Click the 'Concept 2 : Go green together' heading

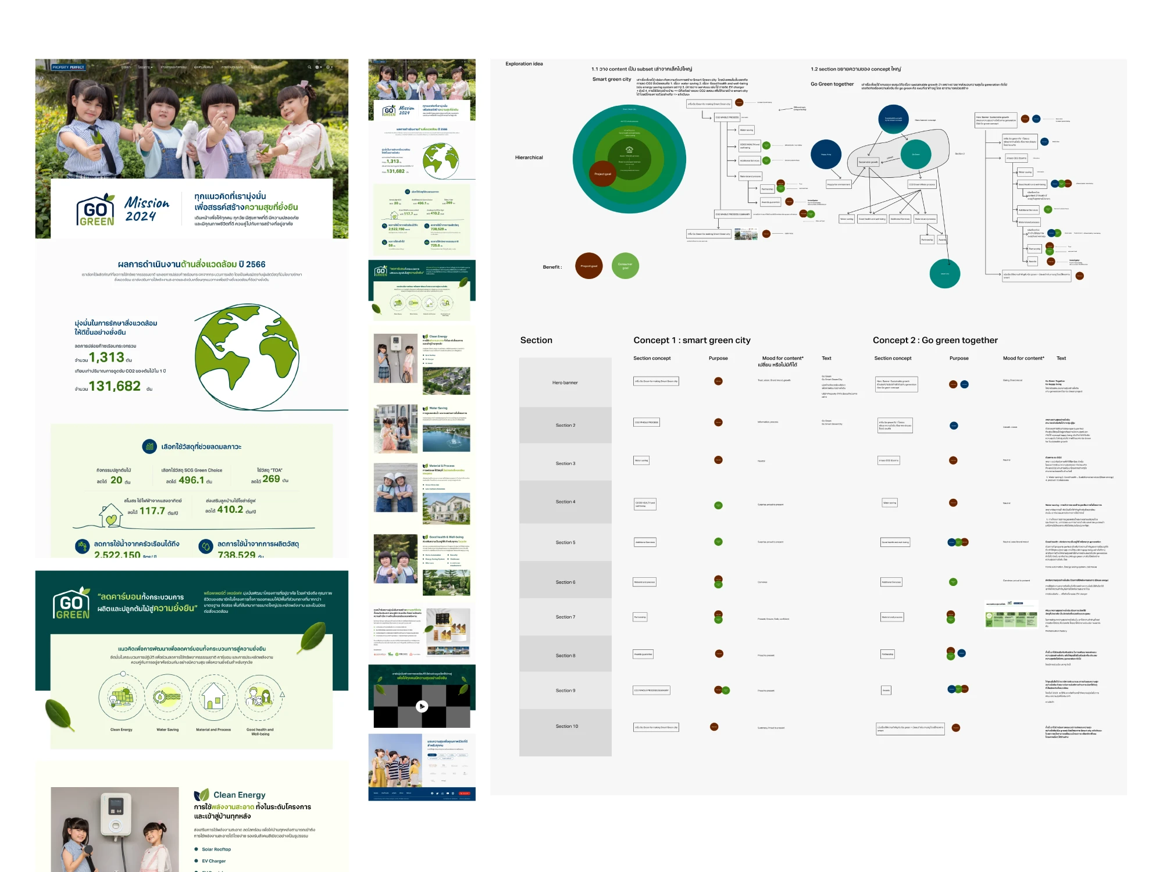pyautogui.click(x=935, y=340)
